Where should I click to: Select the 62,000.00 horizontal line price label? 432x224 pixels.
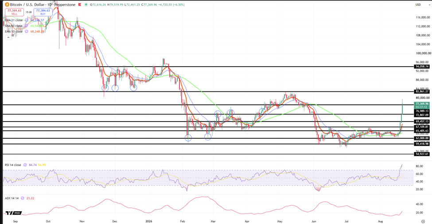click(x=422, y=138)
